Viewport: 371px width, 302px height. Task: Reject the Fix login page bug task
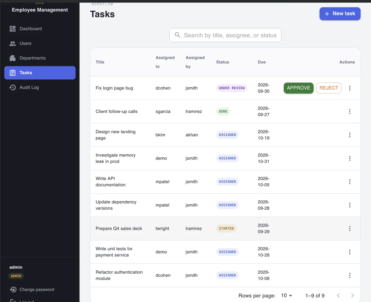(329, 88)
